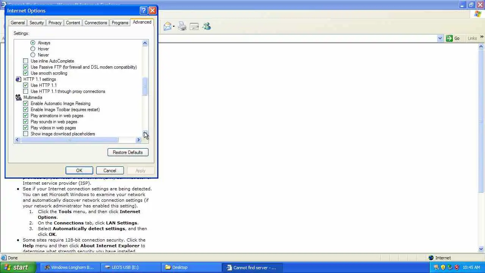The width and height of the screenshot is (485, 273).
Task: Click the page Done icon in status bar
Action: [x=4, y=258]
